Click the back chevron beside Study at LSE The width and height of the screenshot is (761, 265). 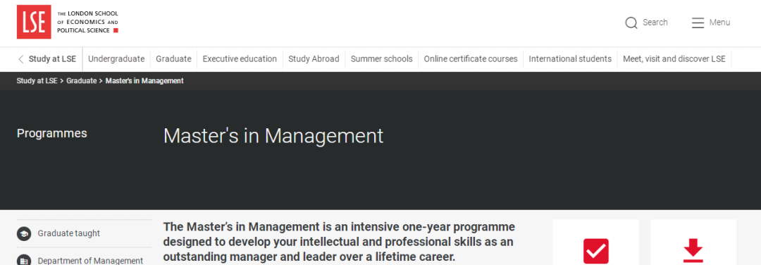point(21,59)
